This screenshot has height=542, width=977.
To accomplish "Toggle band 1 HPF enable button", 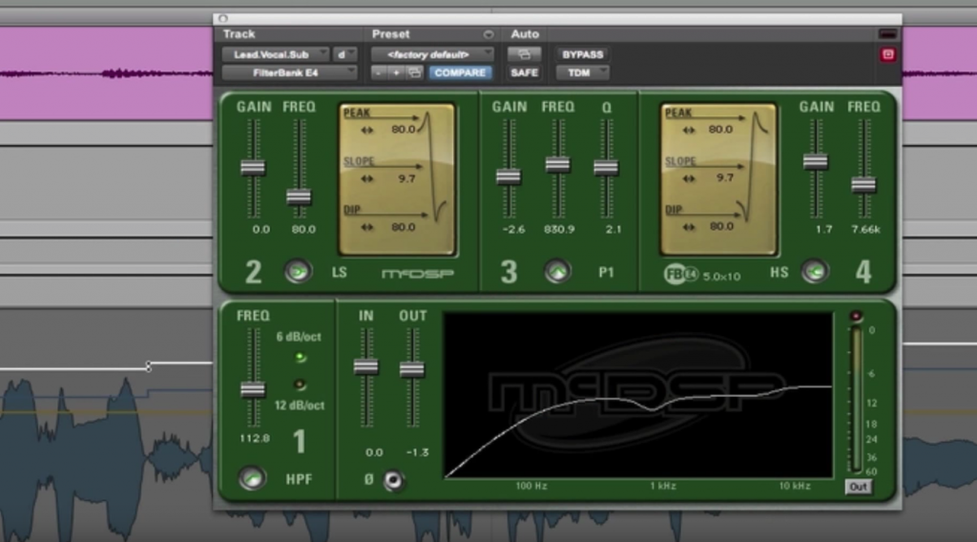I will [252, 478].
